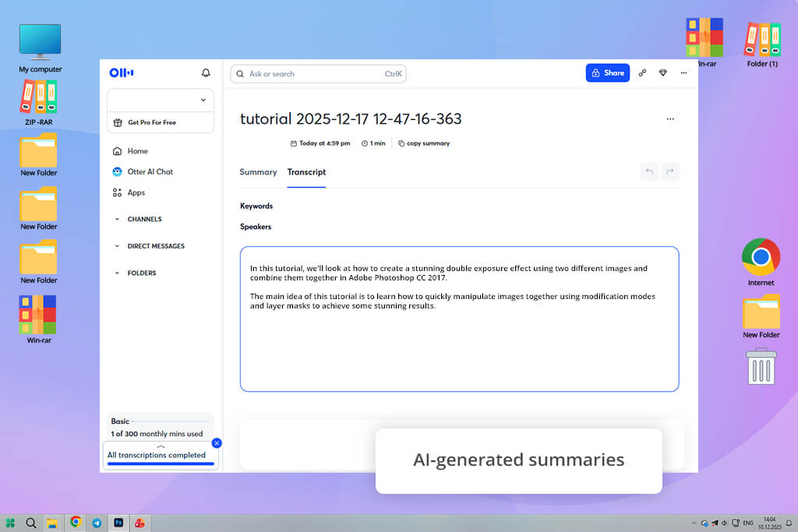Click the redo arrow button
Viewport: 798px width, 532px height.
pos(669,171)
